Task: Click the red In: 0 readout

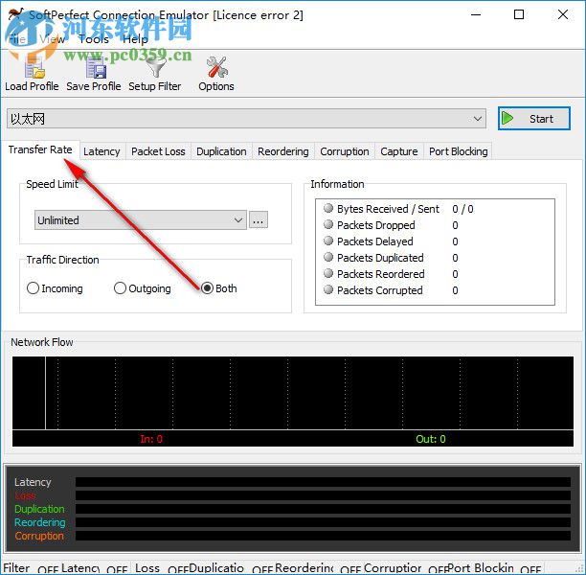Action: pos(151,439)
